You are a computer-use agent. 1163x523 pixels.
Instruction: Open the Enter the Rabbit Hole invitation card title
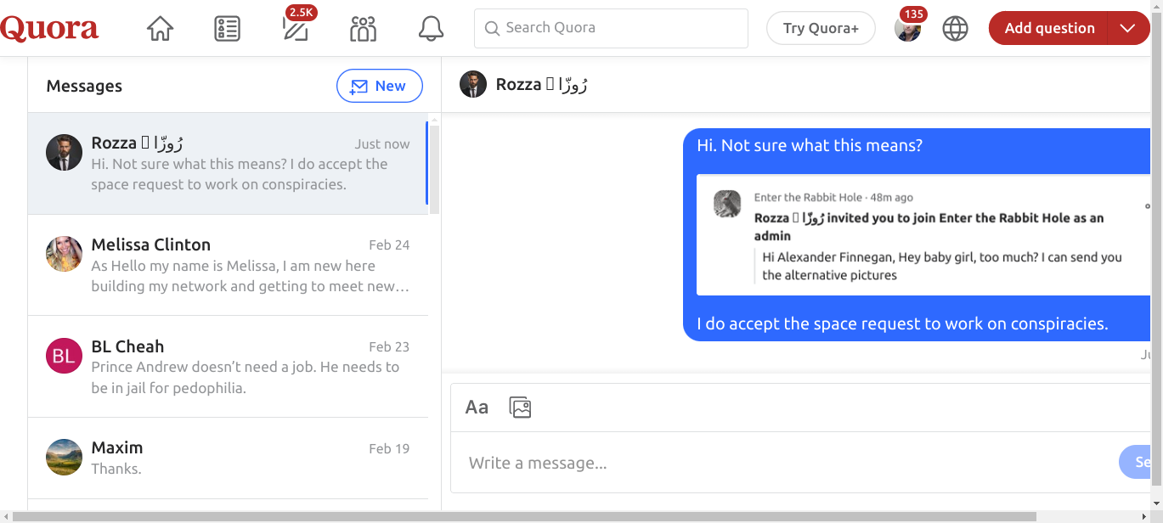point(929,227)
